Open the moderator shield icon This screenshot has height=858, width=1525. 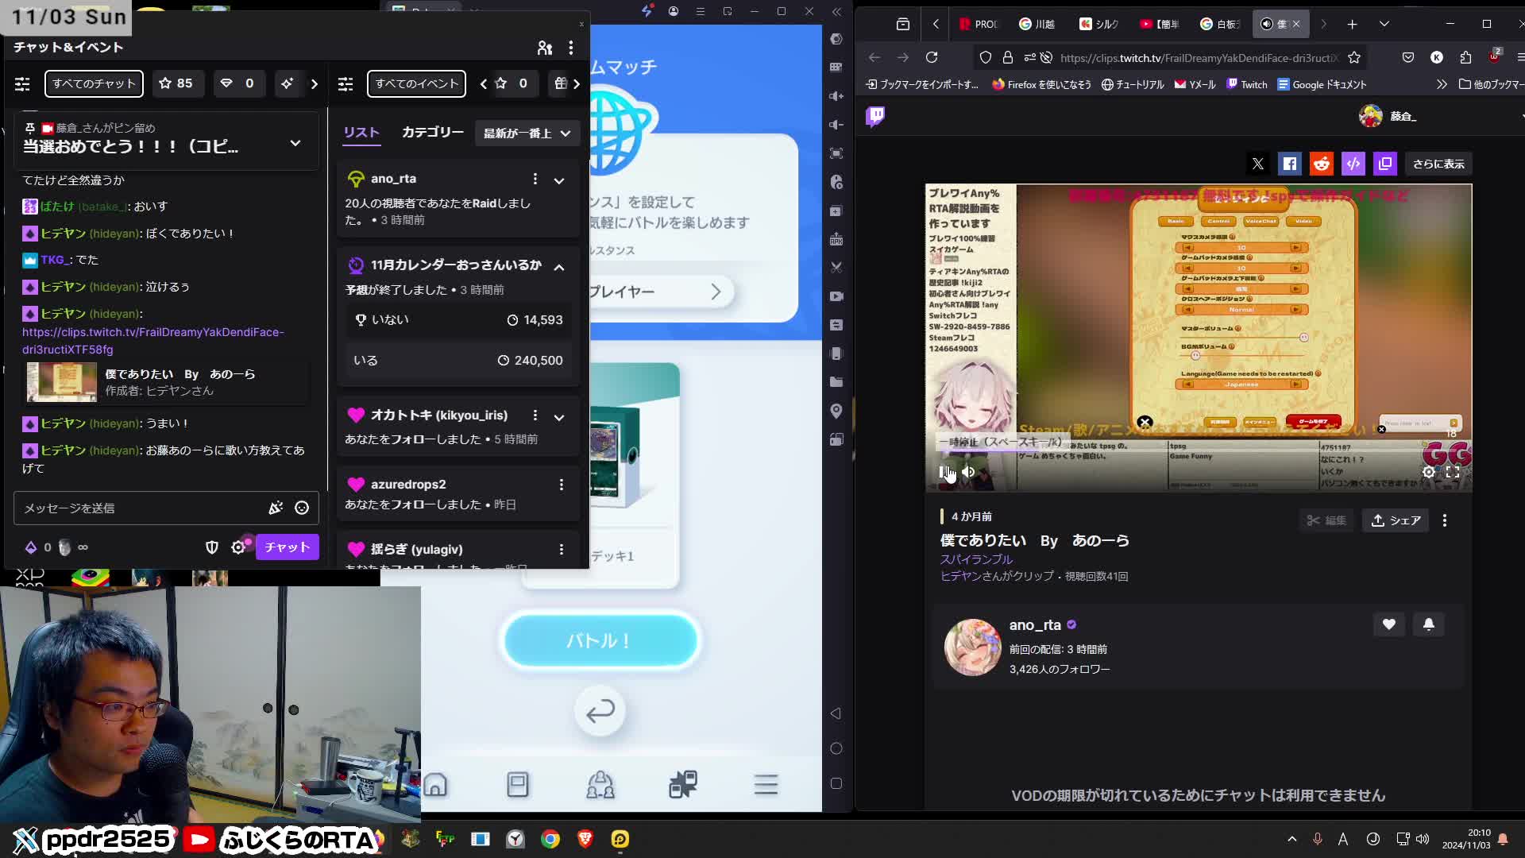pyautogui.click(x=212, y=547)
